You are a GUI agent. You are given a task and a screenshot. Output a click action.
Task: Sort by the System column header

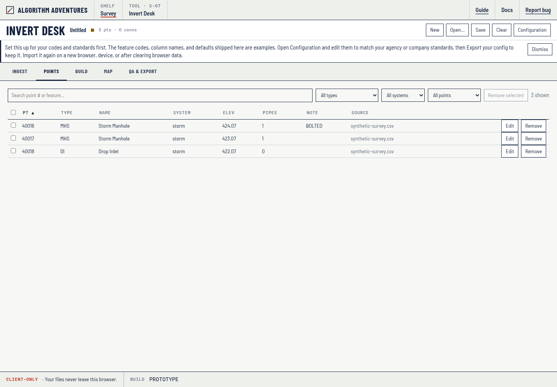click(182, 113)
